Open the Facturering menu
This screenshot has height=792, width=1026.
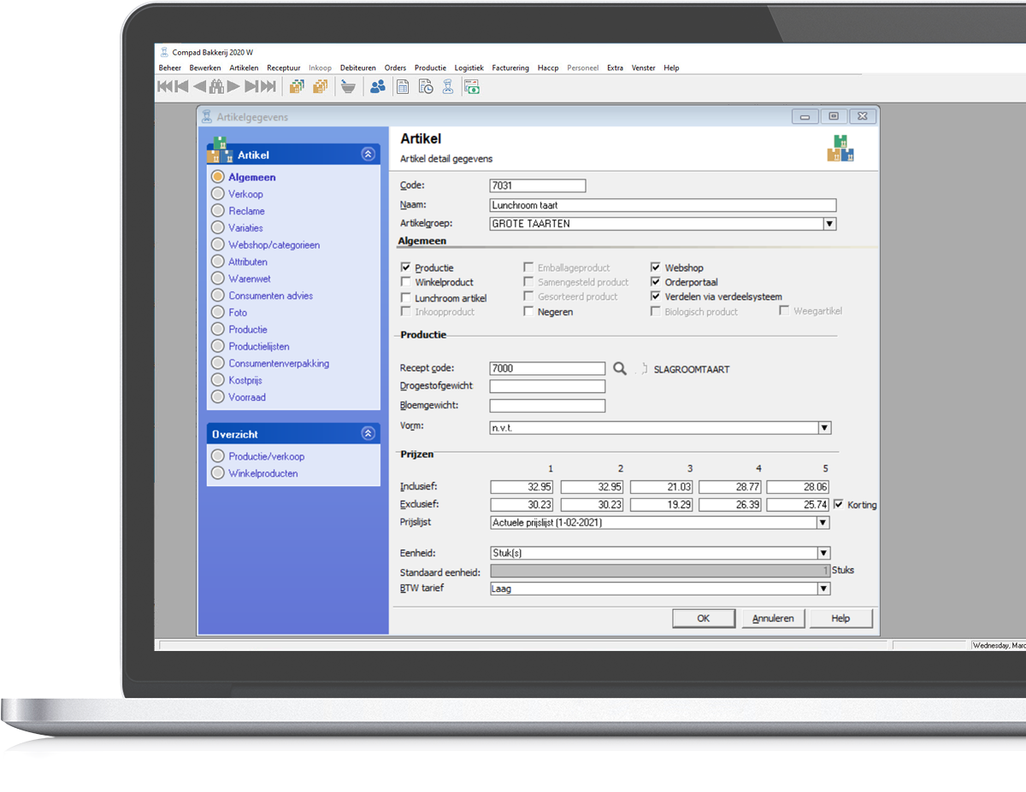tap(510, 67)
